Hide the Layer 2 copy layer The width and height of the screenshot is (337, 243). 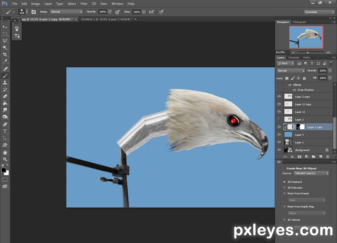pyautogui.click(x=279, y=97)
